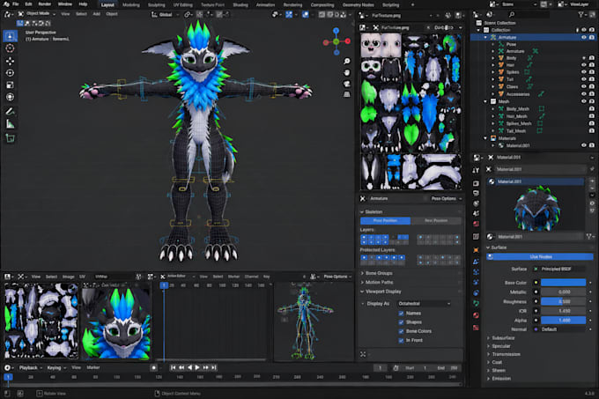The width and height of the screenshot is (599, 399).
Task: Click the Base Color blue swatch
Action: point(563,283)
